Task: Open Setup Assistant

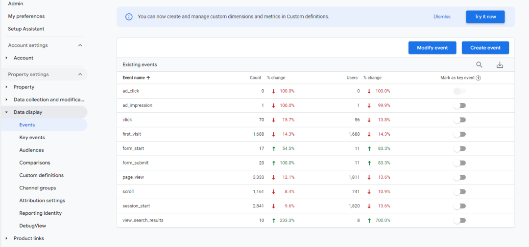Action: [26, 29]
